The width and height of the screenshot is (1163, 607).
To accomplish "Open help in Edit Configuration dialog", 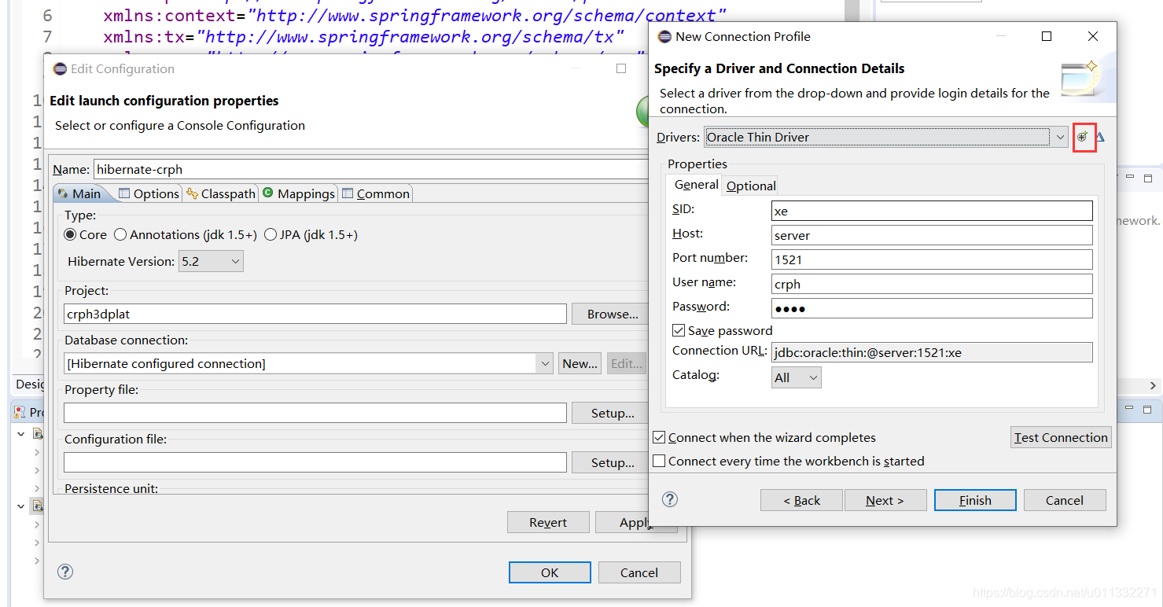I will pos(65,572).
